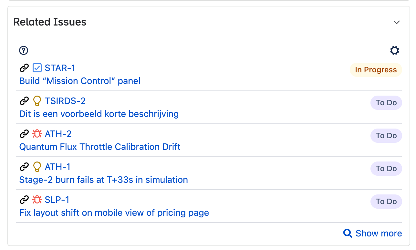Click the To Do status badge for ATH-2
The height and width of the screenshot is (250, 416).
point(386,136)
